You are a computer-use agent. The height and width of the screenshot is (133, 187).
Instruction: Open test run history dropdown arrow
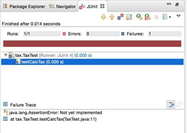pyautogui.click(x=170, y=17)
